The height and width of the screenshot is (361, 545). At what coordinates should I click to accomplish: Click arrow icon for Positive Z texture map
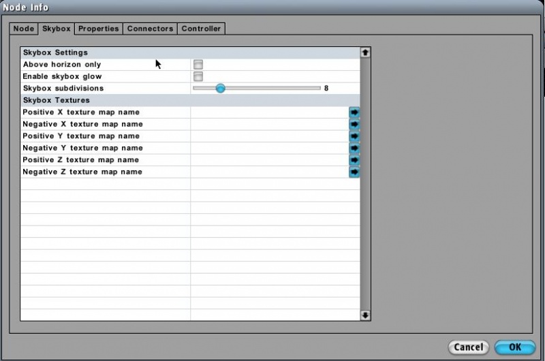[354, 160]
